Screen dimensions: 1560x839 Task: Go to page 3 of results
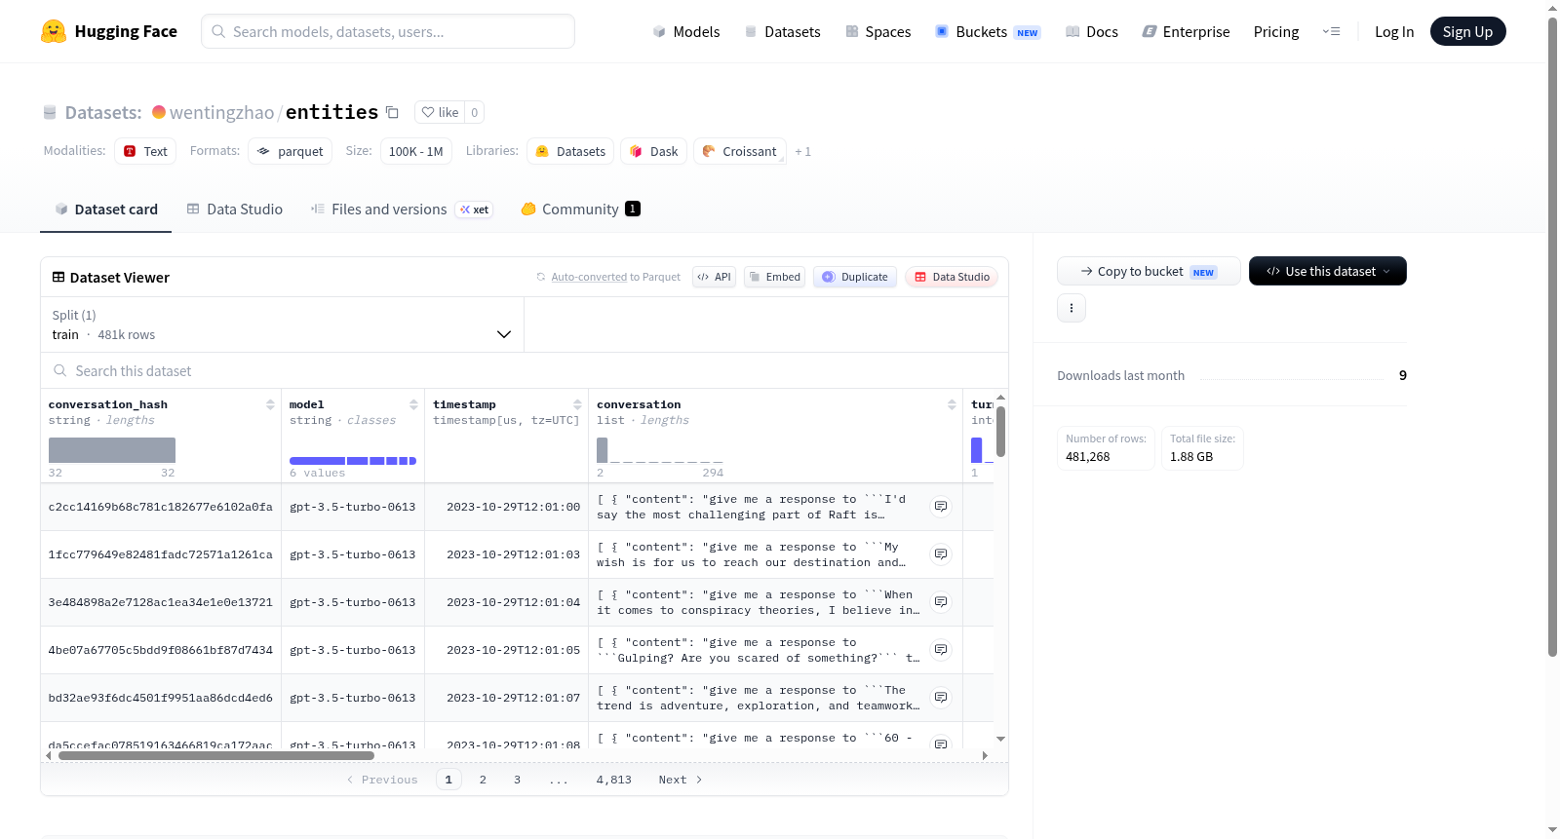pyautogui.click(x=517, y=780)
